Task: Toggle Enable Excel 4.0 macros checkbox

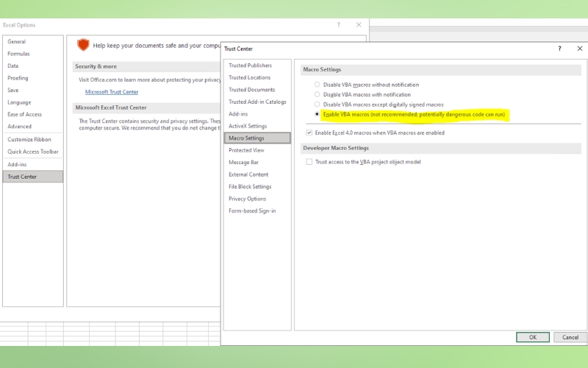Action: [309, 133]
